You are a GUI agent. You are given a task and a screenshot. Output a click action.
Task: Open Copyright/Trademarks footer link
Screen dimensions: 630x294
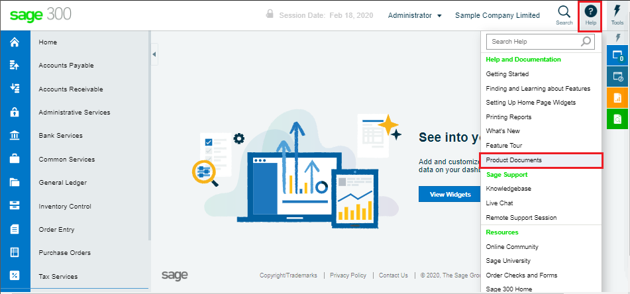point(288,275)
